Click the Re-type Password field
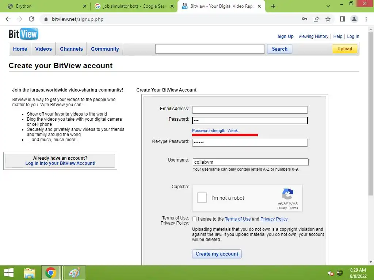This screenshot has width=374, height=280. pos(250,143)
